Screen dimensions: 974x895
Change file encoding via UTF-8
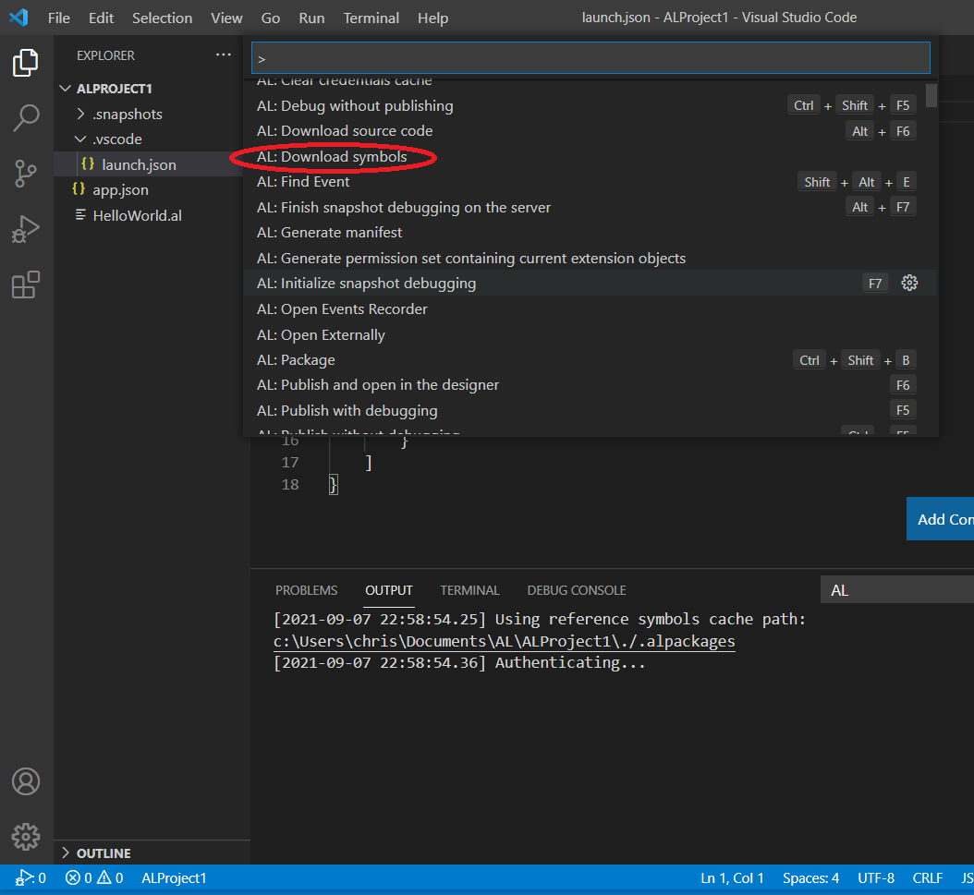876,878
